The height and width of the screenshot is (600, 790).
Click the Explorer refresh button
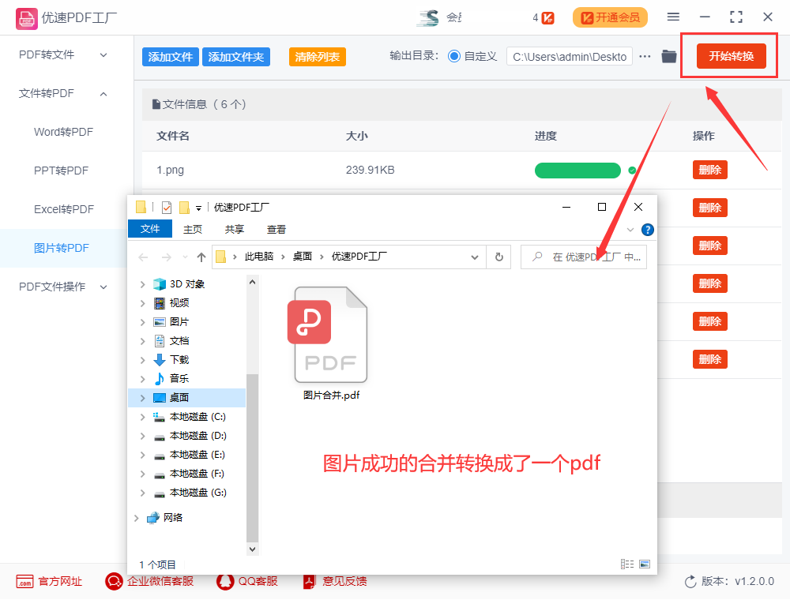tap(498, 257)
